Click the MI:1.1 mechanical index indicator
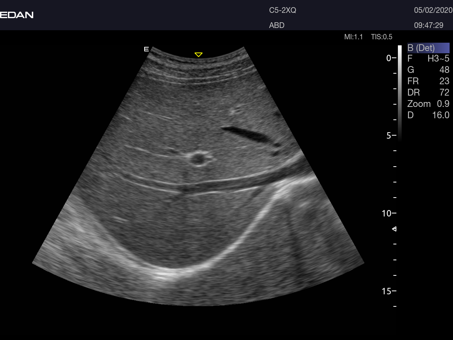Screen dimensions: 453x340 pyautogui.click(x=353, y=37)
